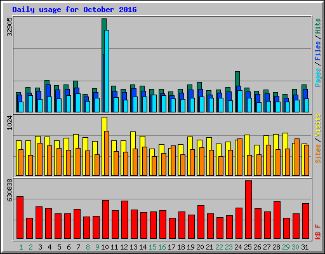325x254 pixels.
Task: Click the x-axis day label 23
Action: tap(229, 247)
